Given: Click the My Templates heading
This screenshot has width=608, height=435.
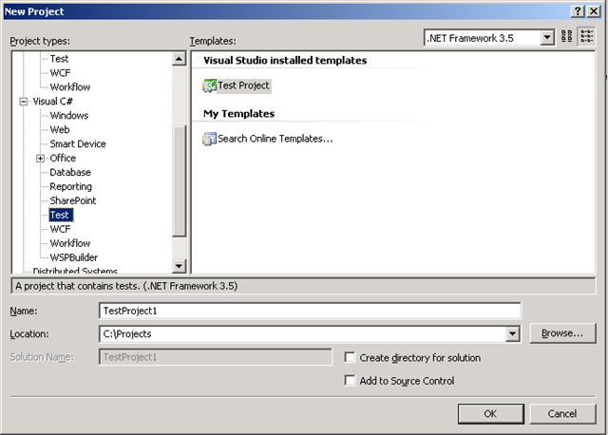Looking at the screenshot, I should click(x=238, y=114).
